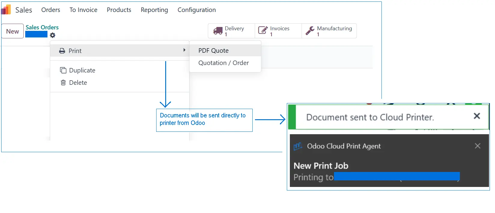Click the Delete trash can icon

(x=63, y=83)
